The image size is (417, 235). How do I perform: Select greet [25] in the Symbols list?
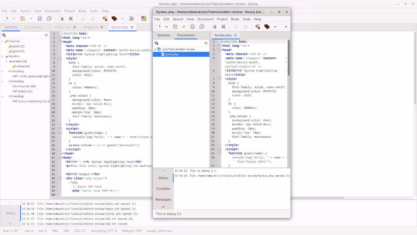18,46
